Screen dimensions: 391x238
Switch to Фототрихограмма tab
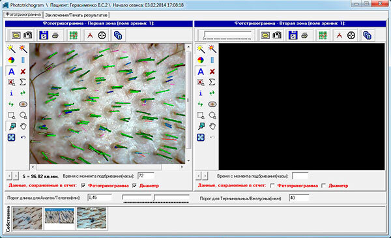(23, 14)
